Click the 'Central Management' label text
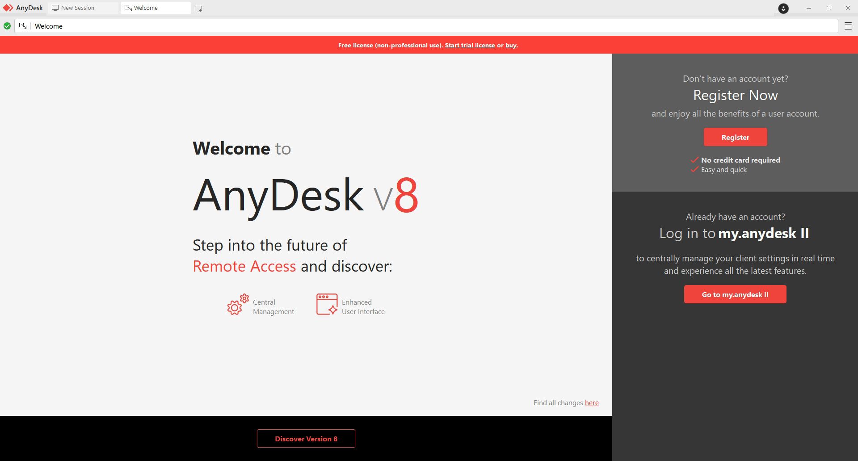This screenshot has width=858, height=461. 273,307
